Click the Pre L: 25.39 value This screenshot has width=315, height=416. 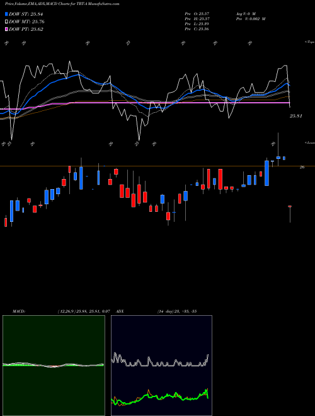(x=197, y=24)
